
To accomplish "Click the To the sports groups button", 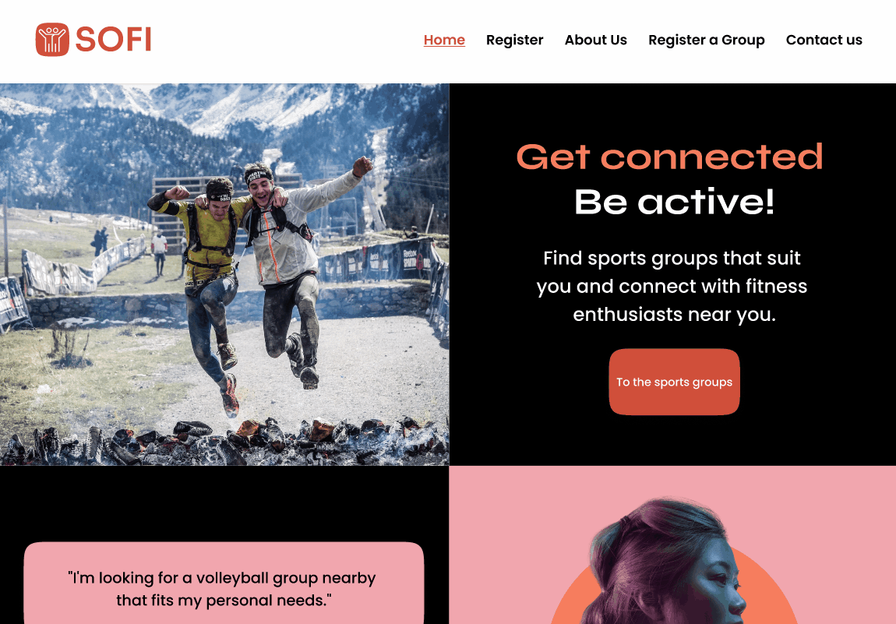I will click(x=674, y=382).
